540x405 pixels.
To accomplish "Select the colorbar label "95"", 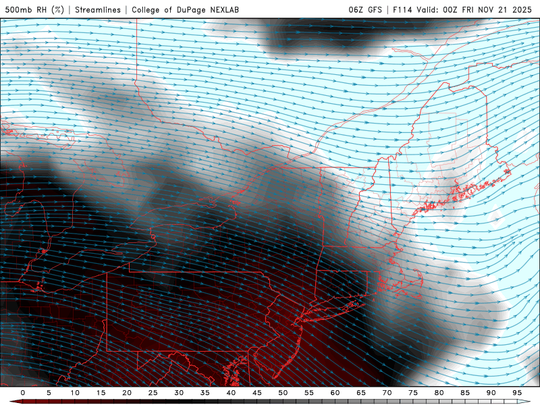I will [517, 393].
